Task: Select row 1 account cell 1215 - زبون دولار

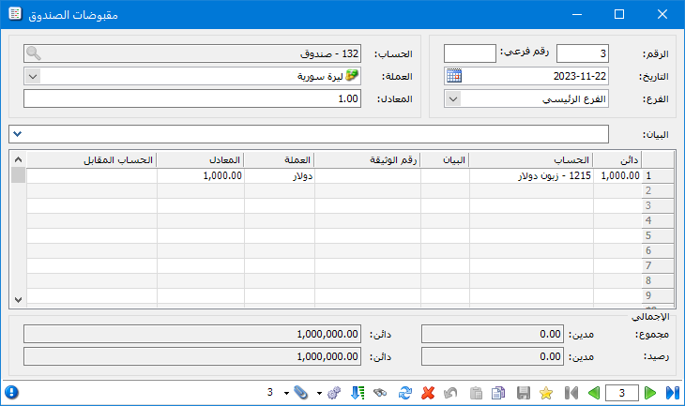Action: pyautogui.click(x=531, y=176)
